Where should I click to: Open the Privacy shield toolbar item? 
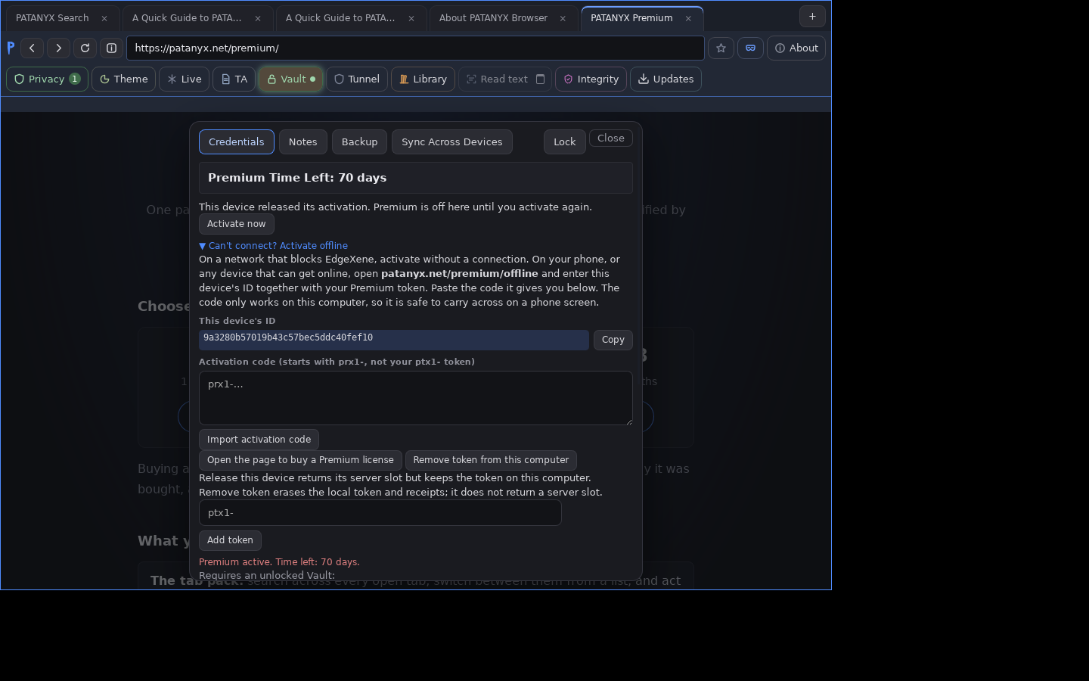(x=47, y=79)
